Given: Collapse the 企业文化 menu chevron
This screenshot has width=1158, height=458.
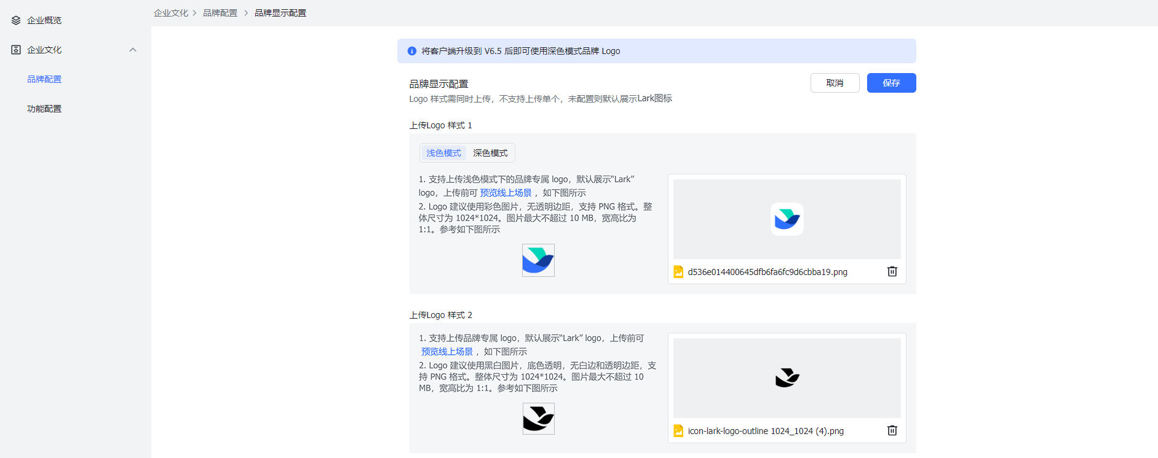Looking at the screenshot, I should point(133,50).
